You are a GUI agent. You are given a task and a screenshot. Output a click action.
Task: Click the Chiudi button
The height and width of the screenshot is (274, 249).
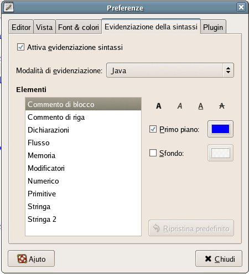click(x=219, y=258)
